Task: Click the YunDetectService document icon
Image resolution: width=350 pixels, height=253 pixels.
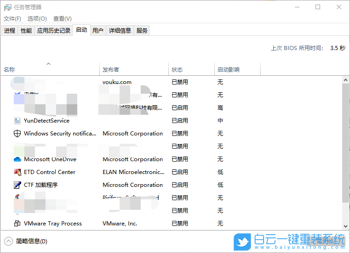Action: coord(17,121)
